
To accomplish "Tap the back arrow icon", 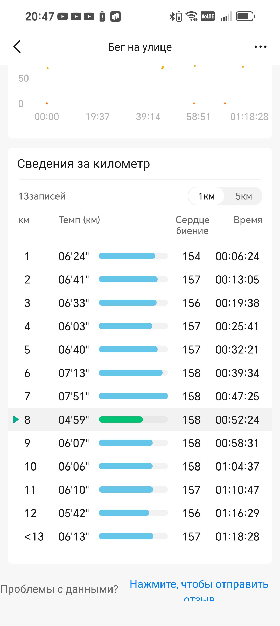I will [x=17, y=47].
